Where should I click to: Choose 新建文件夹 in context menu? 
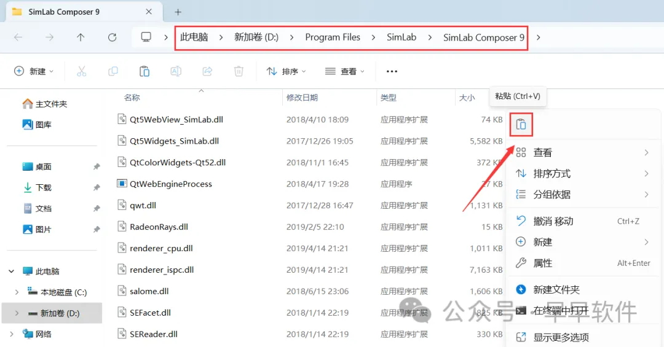click(583, 289)
